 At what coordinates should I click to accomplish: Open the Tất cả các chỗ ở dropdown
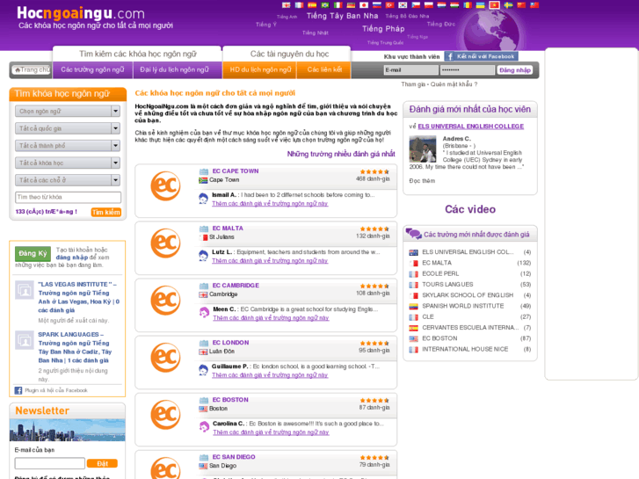(68, 180)
